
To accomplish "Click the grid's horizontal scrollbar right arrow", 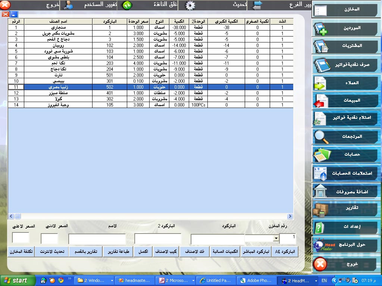I will click(x=290, y=216).
